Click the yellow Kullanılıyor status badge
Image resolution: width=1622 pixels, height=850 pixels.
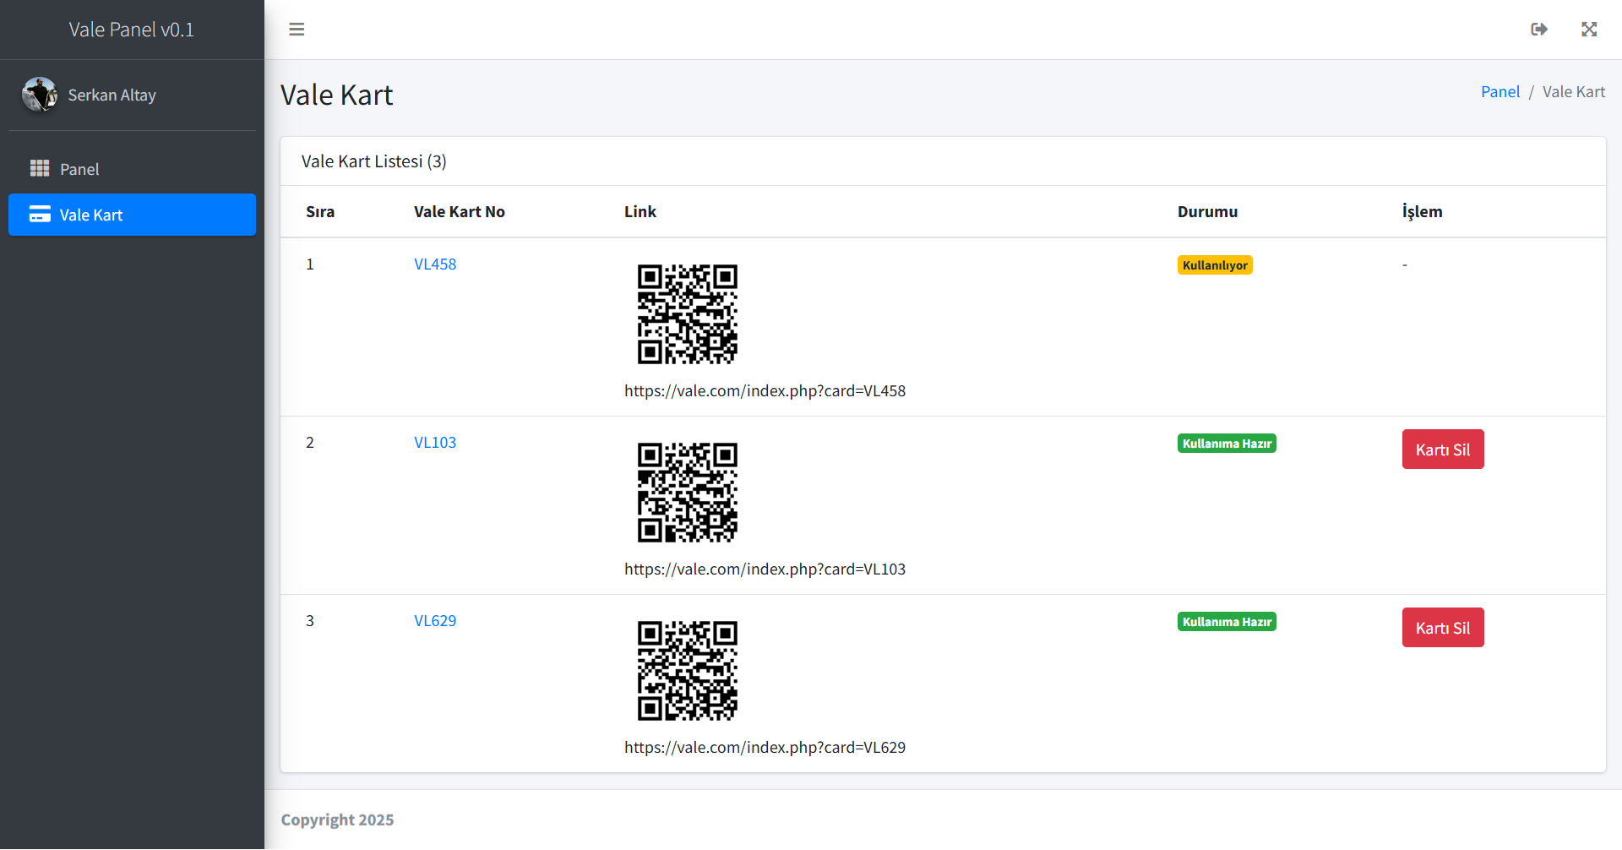pos(1214,265)
